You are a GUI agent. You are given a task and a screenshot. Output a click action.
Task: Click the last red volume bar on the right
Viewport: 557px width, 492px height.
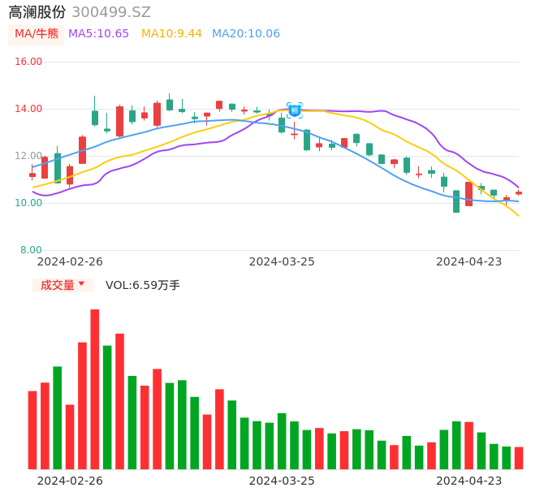519,458
